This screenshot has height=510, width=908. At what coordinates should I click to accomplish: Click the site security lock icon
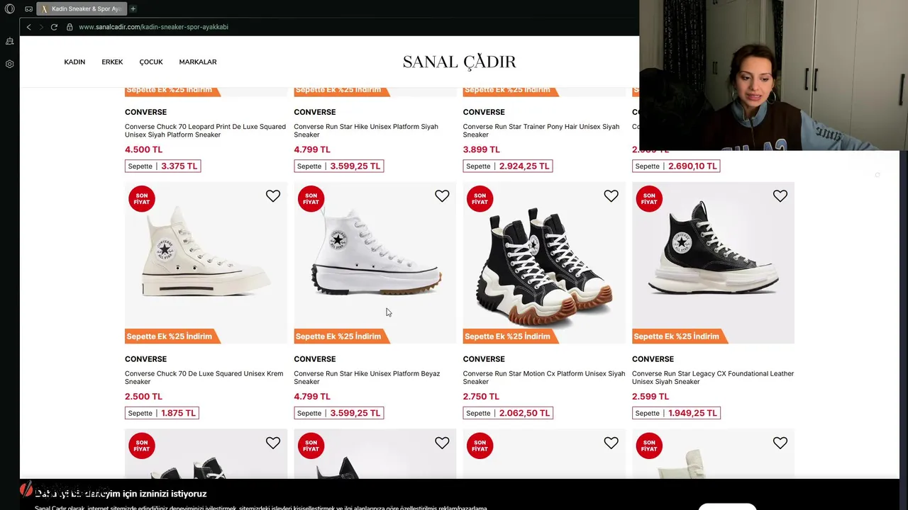click(70, 27)
